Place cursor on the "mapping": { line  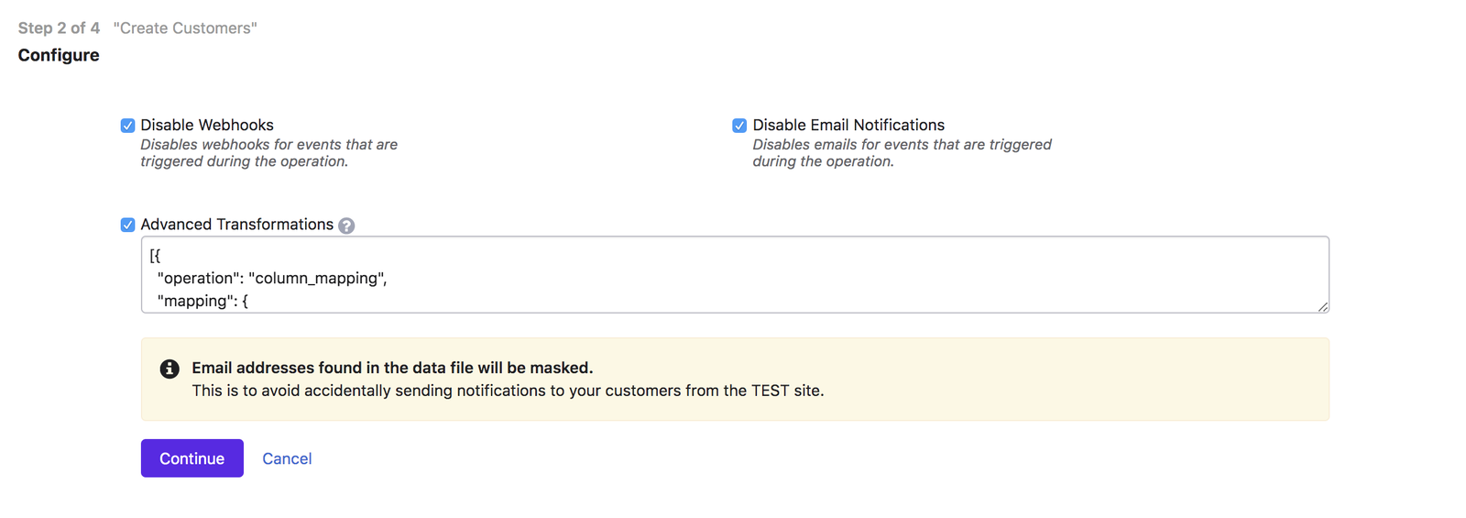[x=202, y=301]
